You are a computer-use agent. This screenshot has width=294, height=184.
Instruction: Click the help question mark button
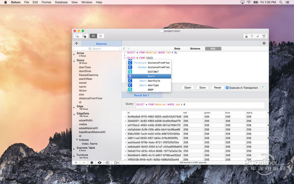(x=262, y=87)
